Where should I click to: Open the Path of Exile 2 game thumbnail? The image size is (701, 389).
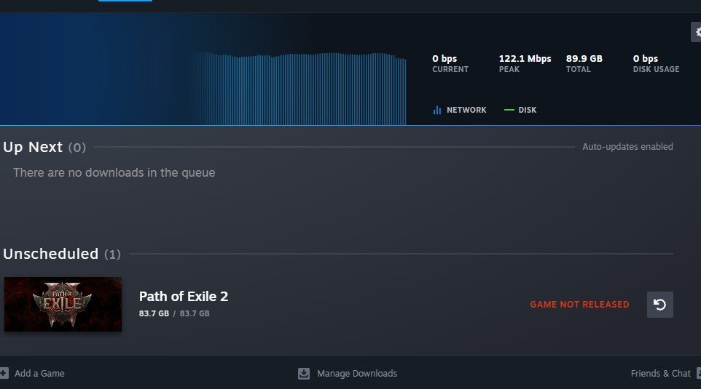(x=63, y=304)
